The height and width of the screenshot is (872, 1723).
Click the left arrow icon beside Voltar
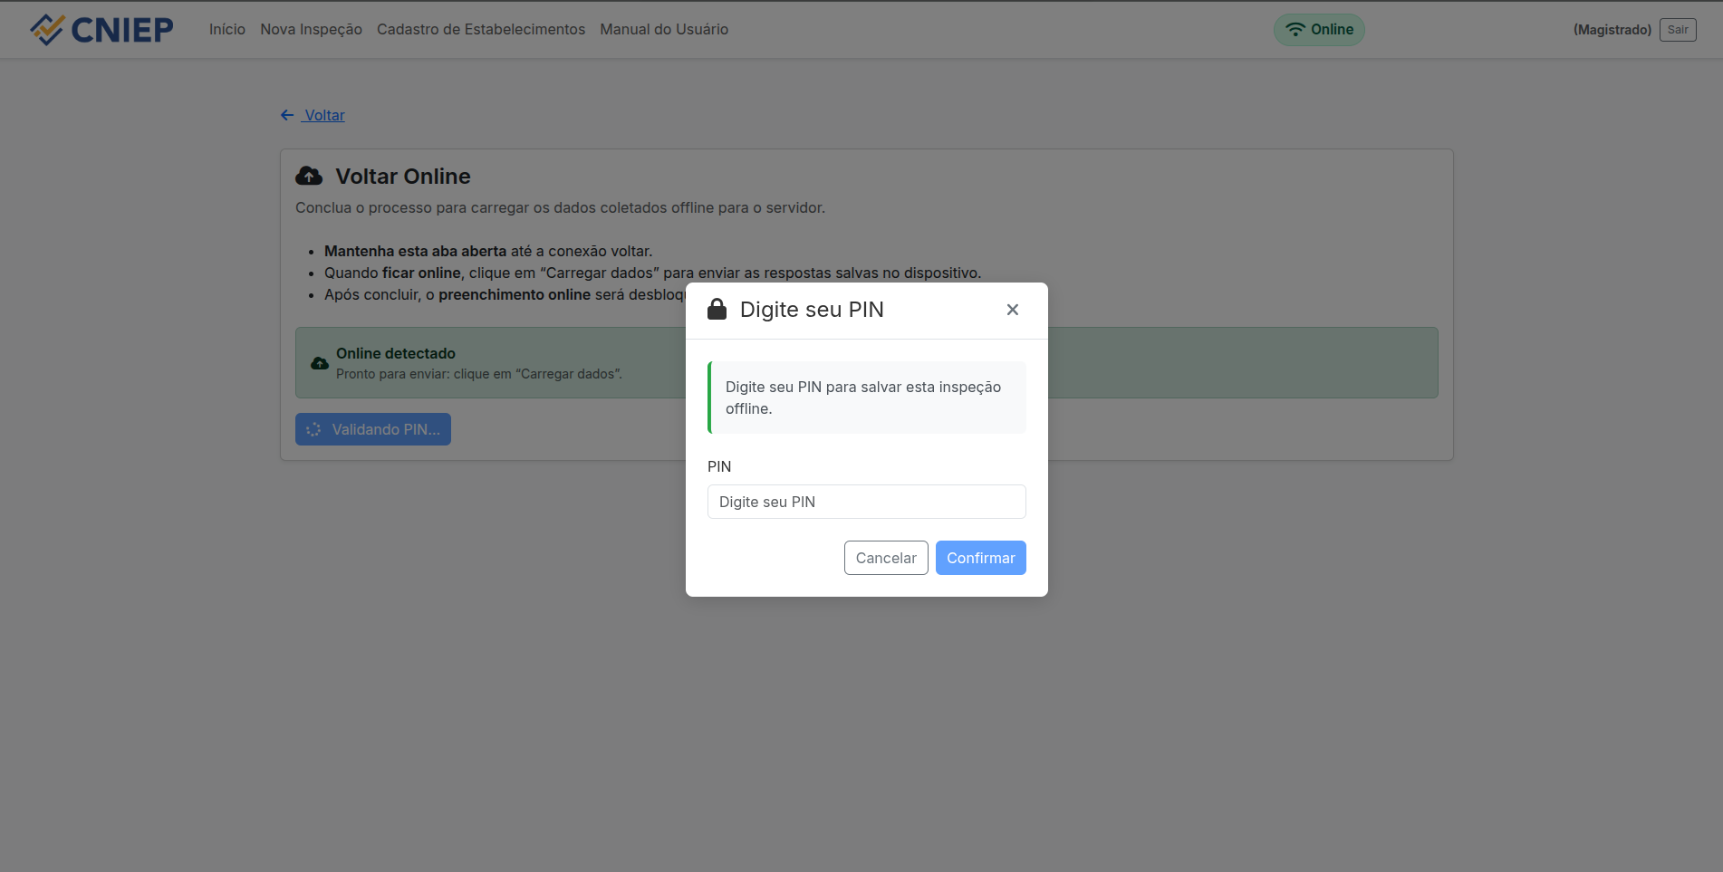click(x=287, y=115)
